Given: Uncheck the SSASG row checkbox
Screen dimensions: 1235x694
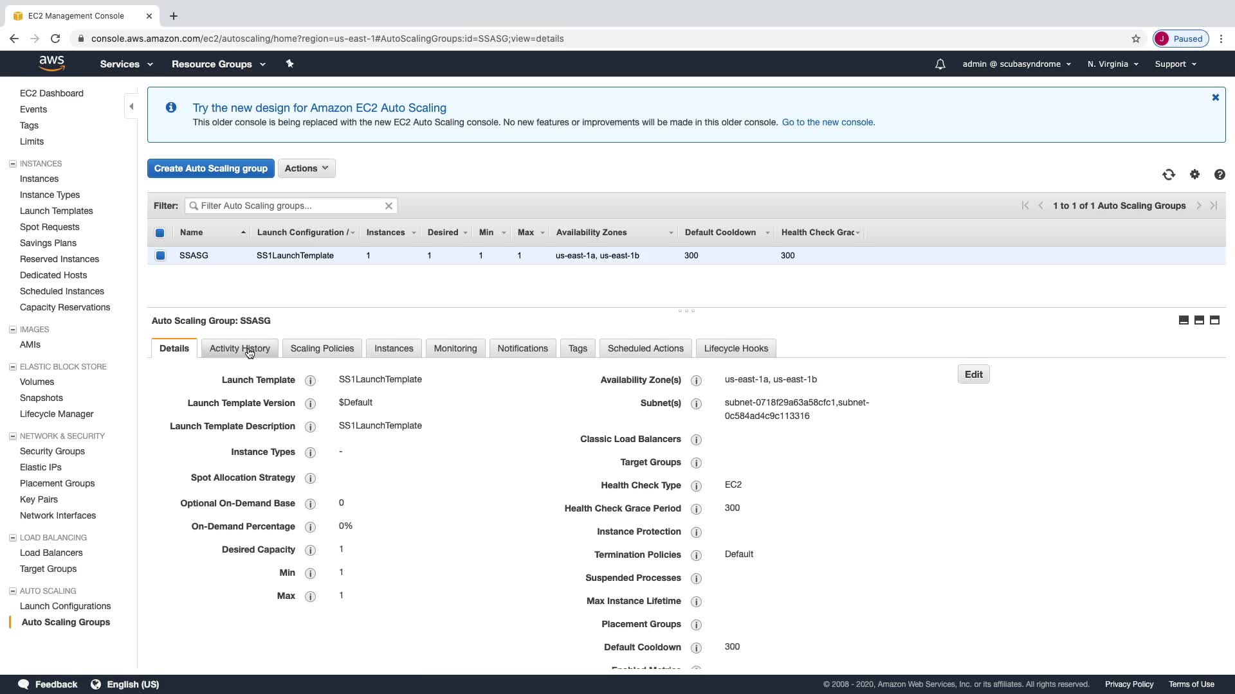Looking at the screenshot, I should point(160,256).
